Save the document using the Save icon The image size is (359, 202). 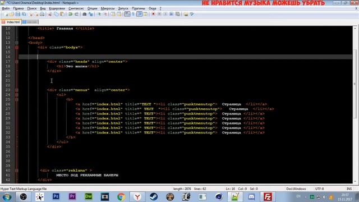coord(18,14)
